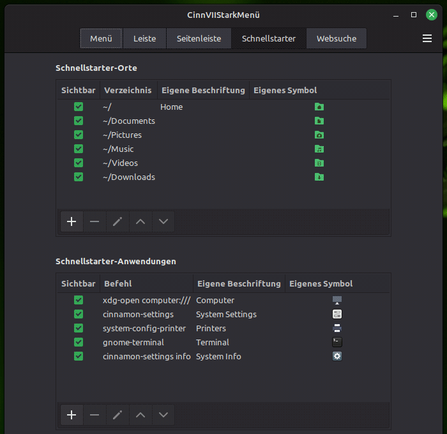Switch to the Menü tab

click(x=101, y=38)
